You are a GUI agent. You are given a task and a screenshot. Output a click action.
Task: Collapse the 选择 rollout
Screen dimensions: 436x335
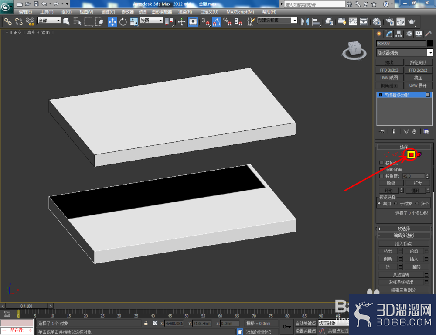click(x=404, y=147)
